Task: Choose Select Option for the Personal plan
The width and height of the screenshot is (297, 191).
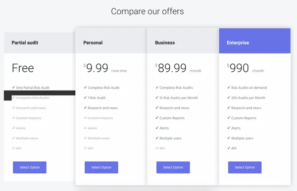Action: click(x=101, y=167)
